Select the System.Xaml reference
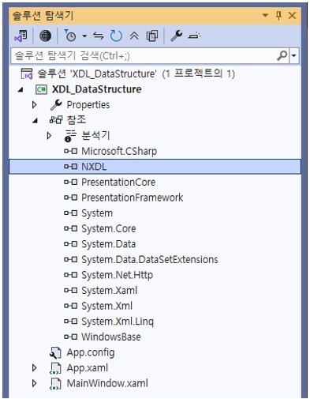 pyautogui.click(x=110, y=291)
